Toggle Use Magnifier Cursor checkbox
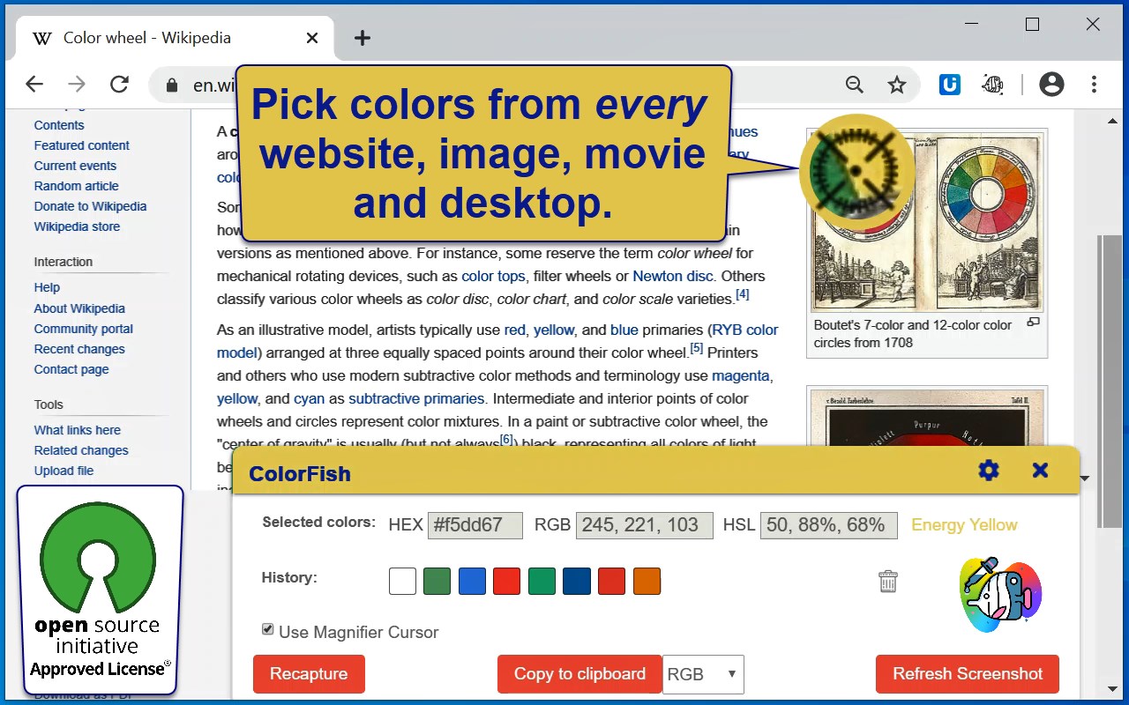The width and height of the screenshot is (1129, 705). 267,629
